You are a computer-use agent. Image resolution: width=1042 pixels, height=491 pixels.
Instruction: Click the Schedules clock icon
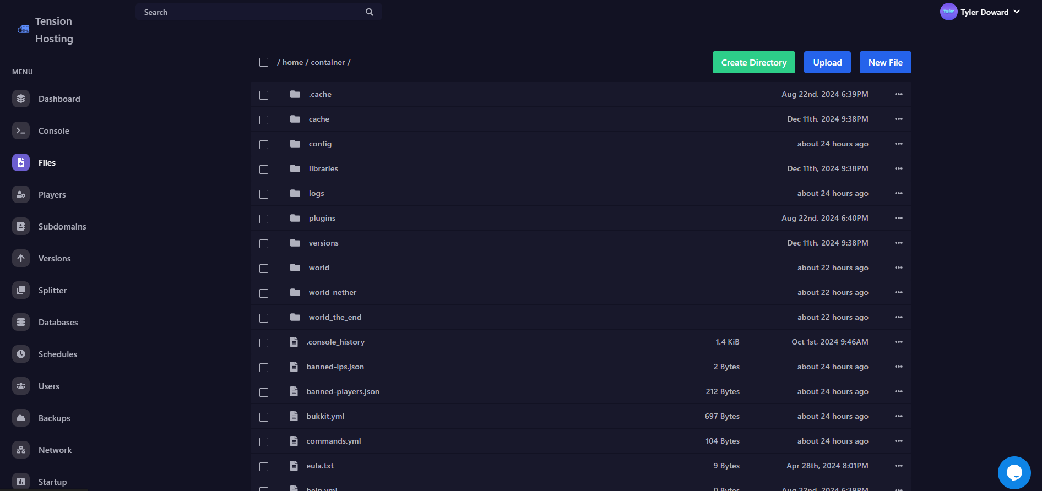pos(21,354)
